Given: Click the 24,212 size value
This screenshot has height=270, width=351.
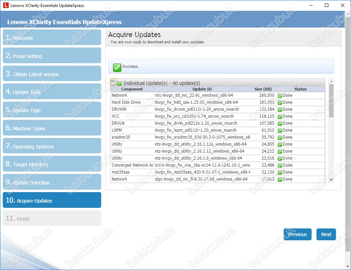Looking at the screenshot, I should [268, 151].
